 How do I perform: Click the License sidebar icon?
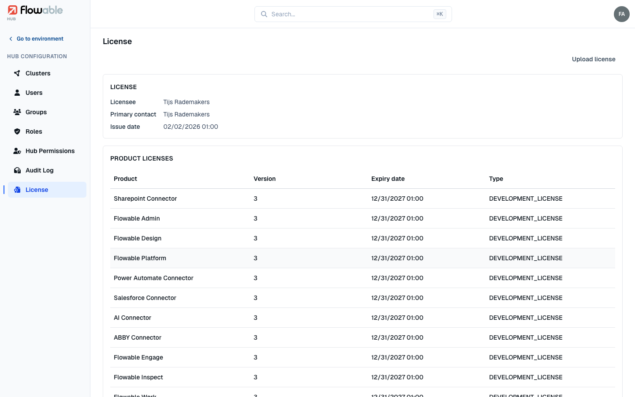click(x=17, y=190)
